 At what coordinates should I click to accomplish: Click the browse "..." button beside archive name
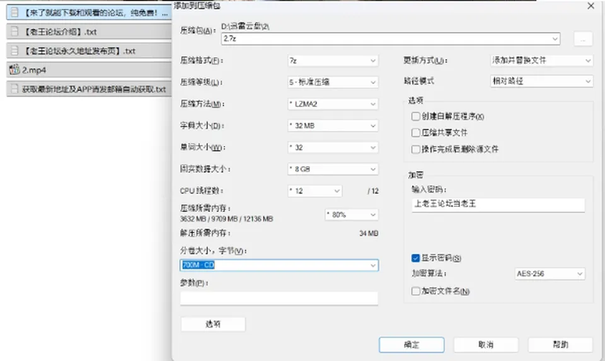pos(583,39)
